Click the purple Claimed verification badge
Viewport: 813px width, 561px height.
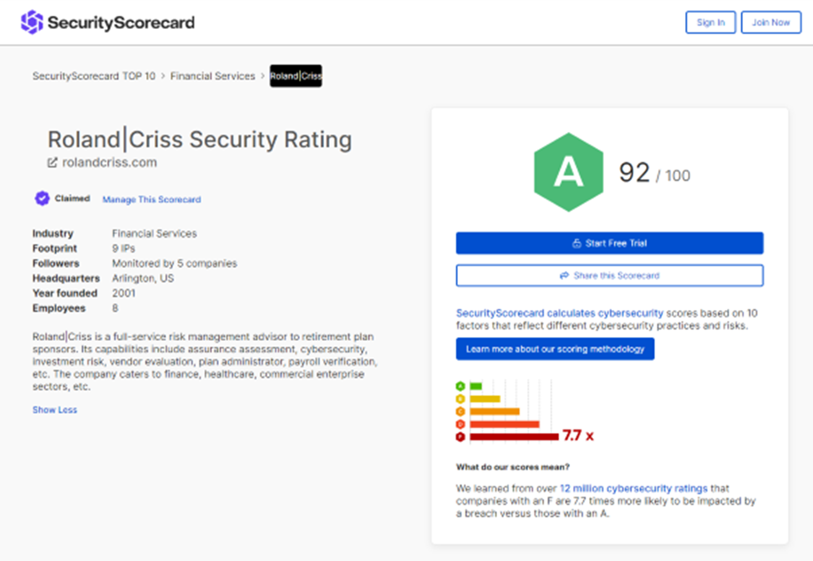tap(42, 199)
